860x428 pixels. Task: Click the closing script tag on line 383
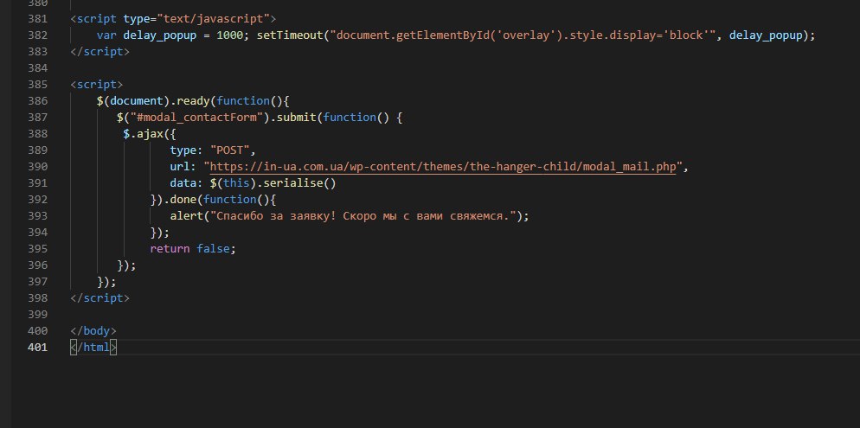(99, 52)
